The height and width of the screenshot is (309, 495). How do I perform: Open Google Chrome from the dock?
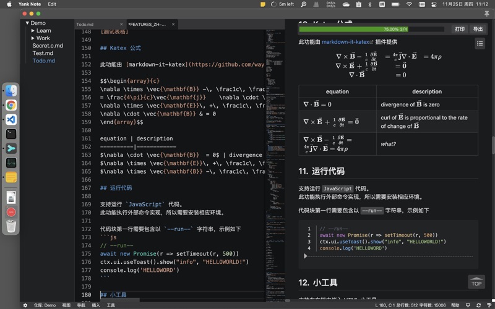pos(11,105)
